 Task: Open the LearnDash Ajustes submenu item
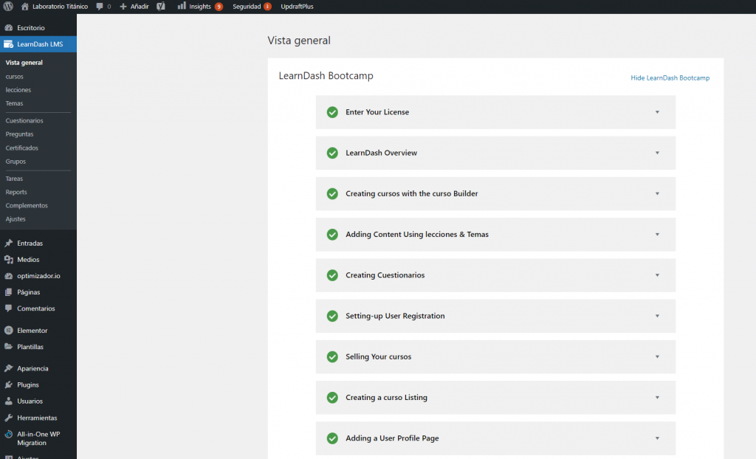pos(16,219)
